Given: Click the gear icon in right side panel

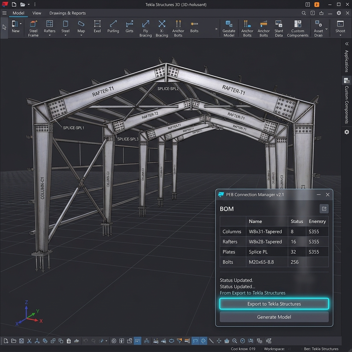Looking at the screenshot, I should pyautogui.click(x=346, y=132).
